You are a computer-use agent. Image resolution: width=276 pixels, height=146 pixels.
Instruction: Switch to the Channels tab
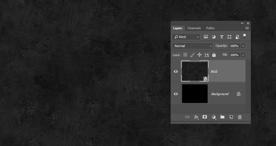click(x=194, y=28)
